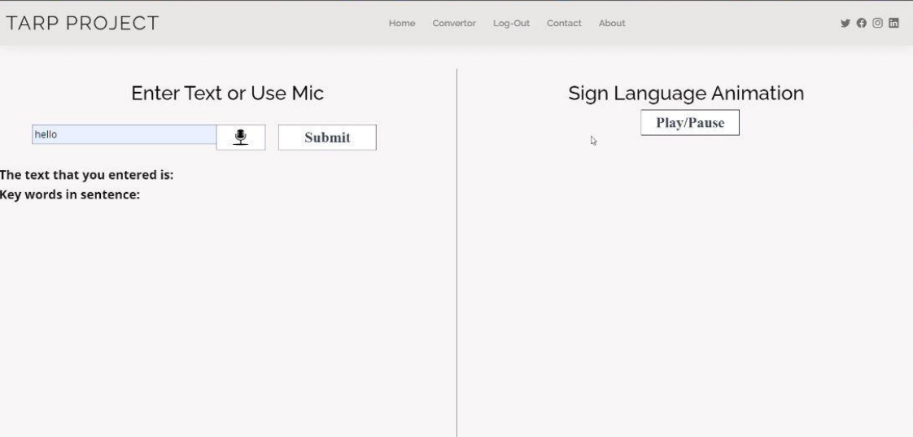Focus the text field containing "hello"
This screenshot has width=913, height=437.
124,135
